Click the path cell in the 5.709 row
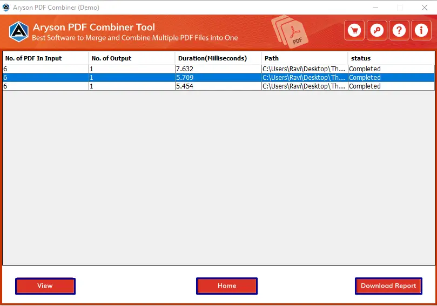 coord(304,77)
